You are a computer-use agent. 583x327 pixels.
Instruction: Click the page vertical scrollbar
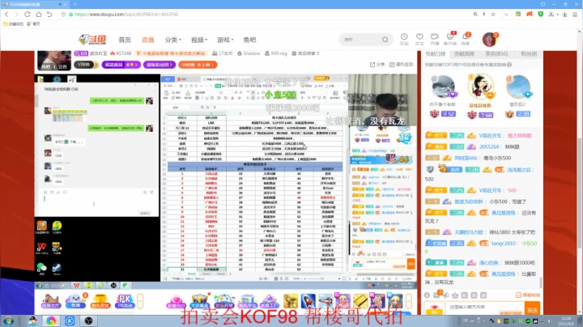(580, 193)
